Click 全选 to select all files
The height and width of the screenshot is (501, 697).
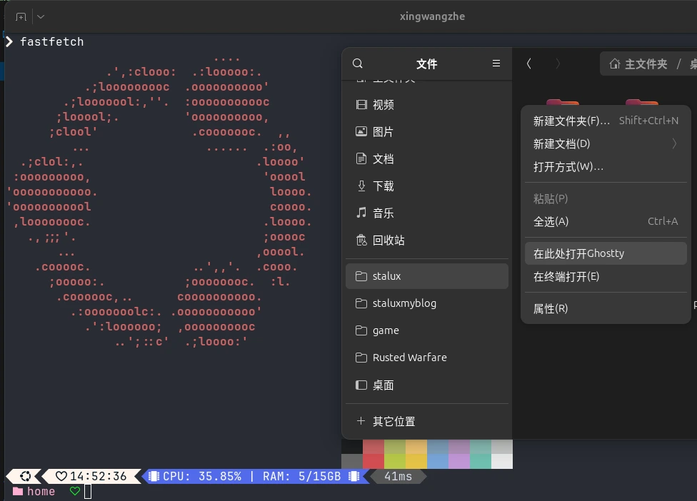549,221
